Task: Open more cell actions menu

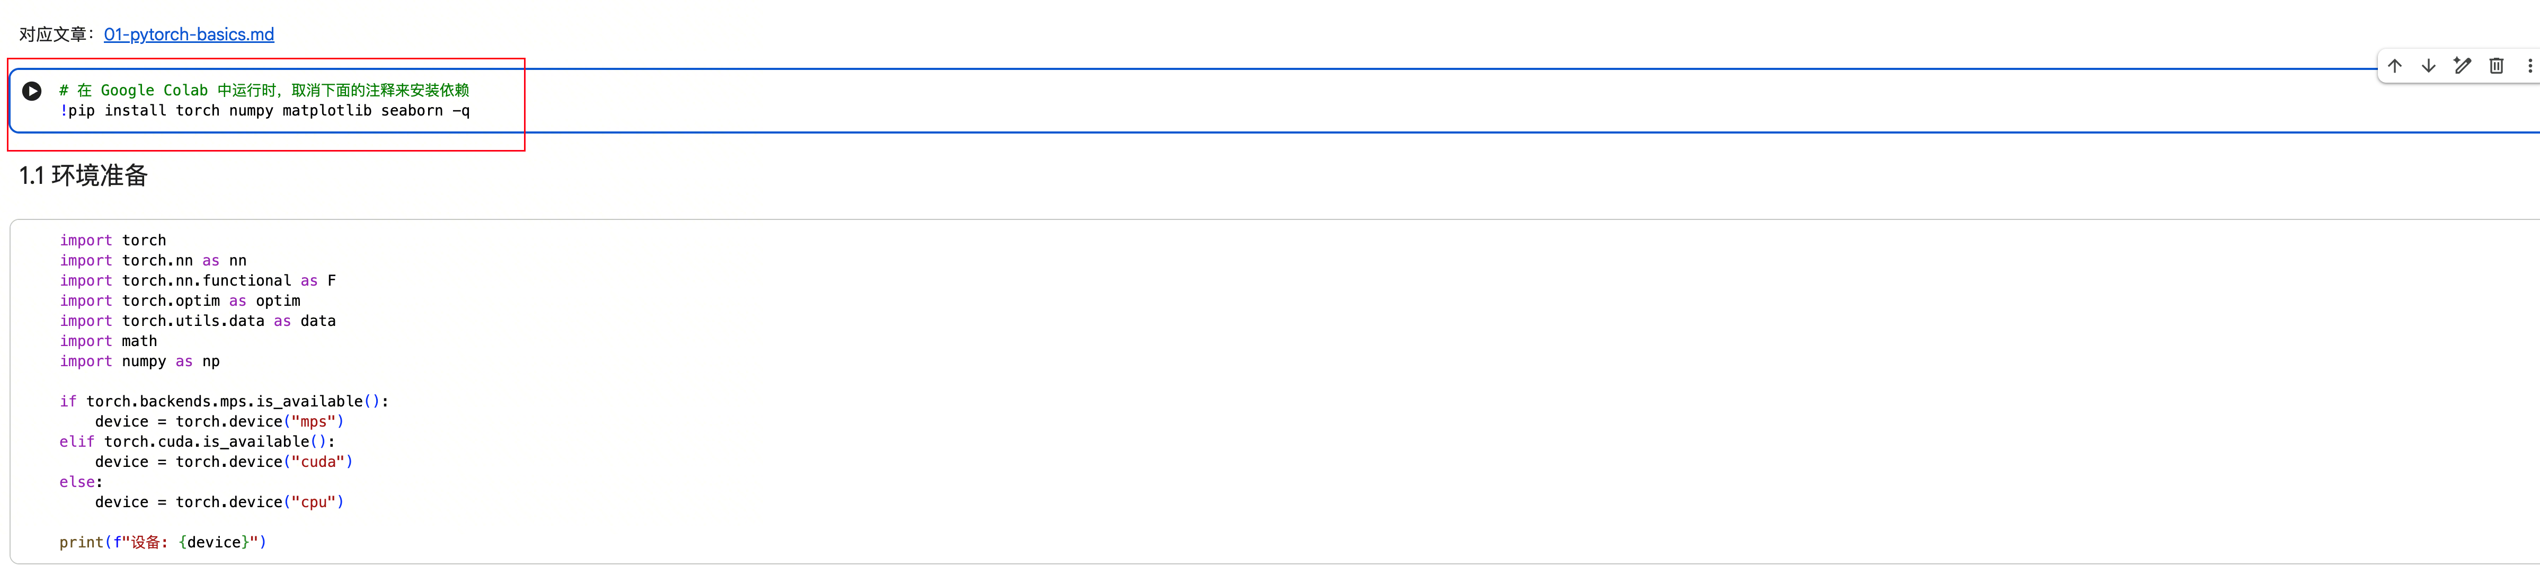Action: [2529, 66]
